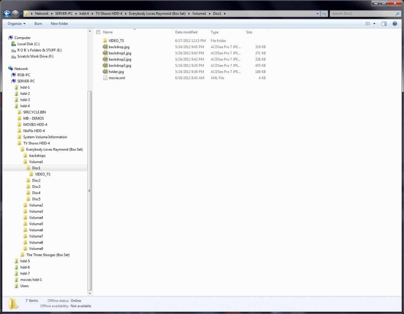Click the Burn toolbar button
The width and height of the screenshot is (404, 314).
coord(38,24)
